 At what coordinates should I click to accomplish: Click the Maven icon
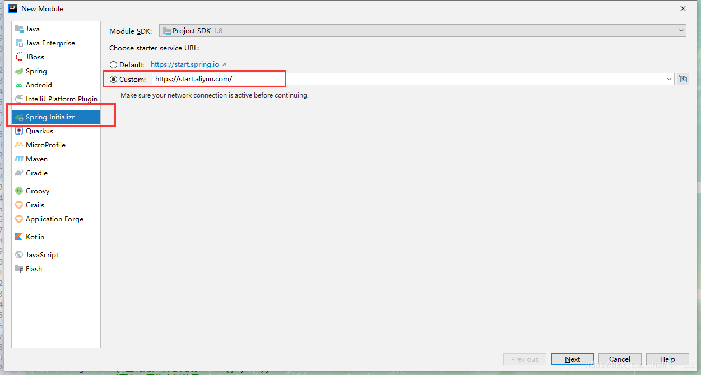point(19,159)
